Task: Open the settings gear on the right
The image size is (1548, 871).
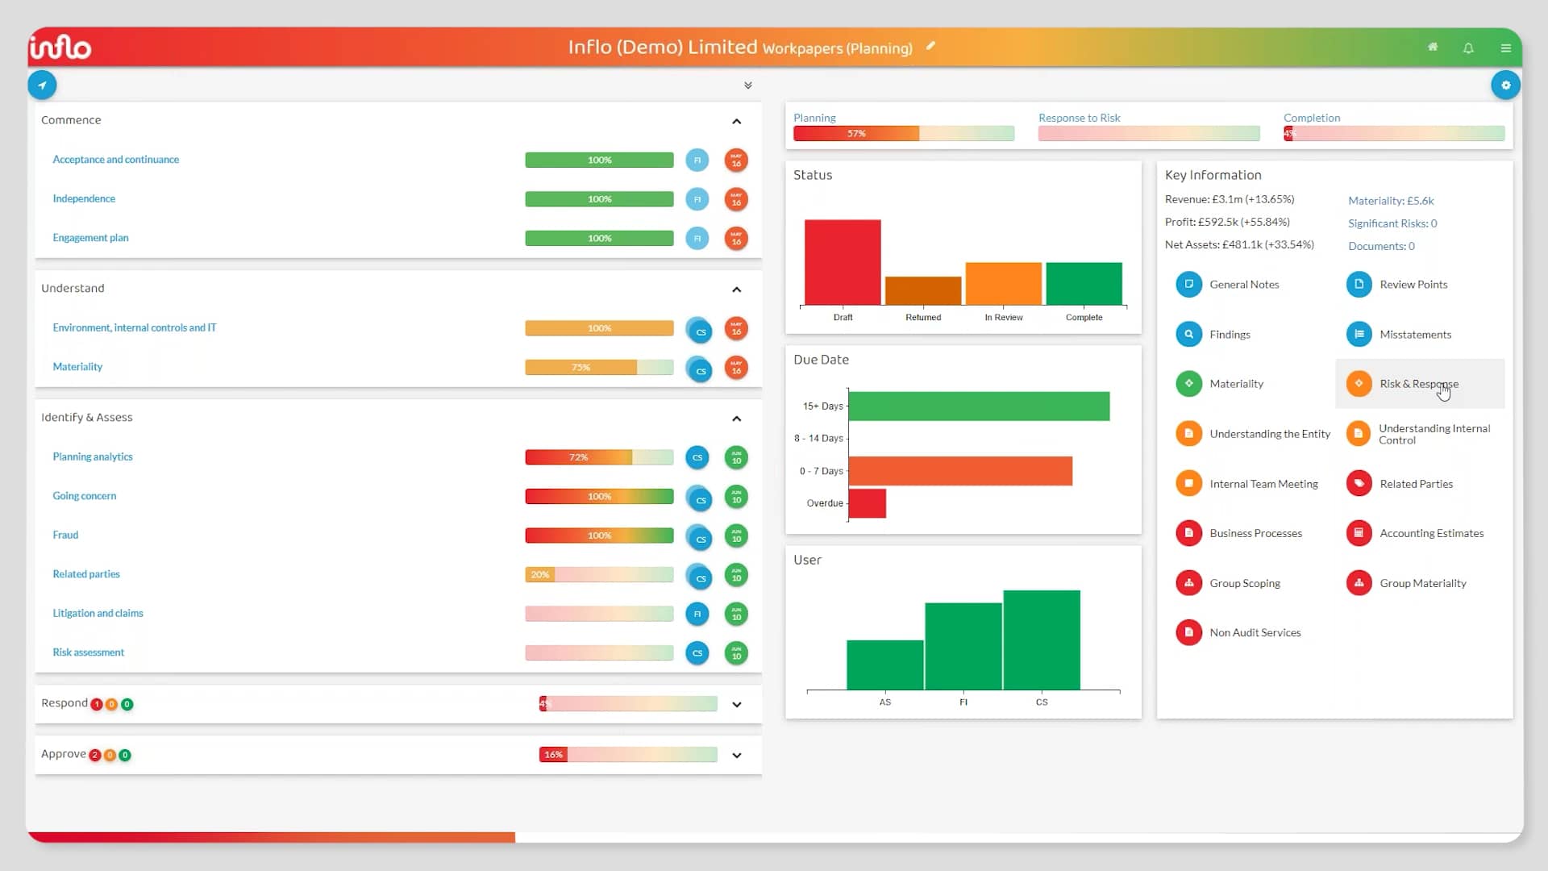Action: pos(1506,85)
